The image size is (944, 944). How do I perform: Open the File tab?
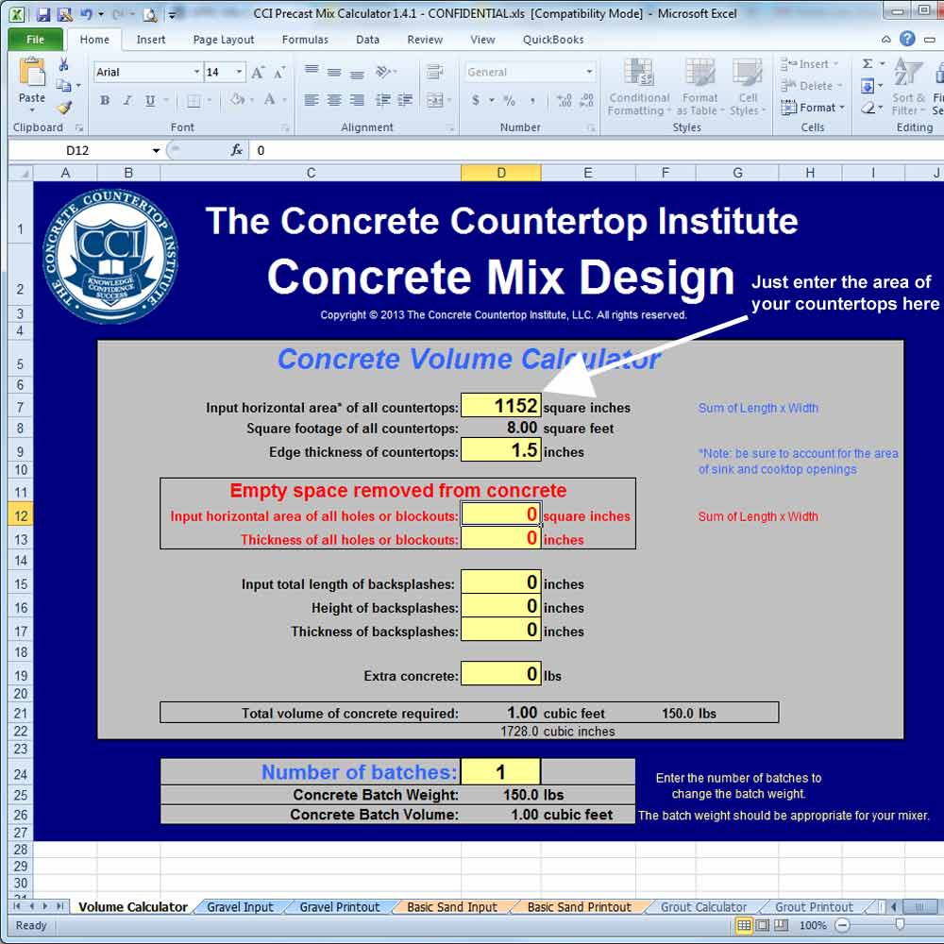(x=36, y=39)
